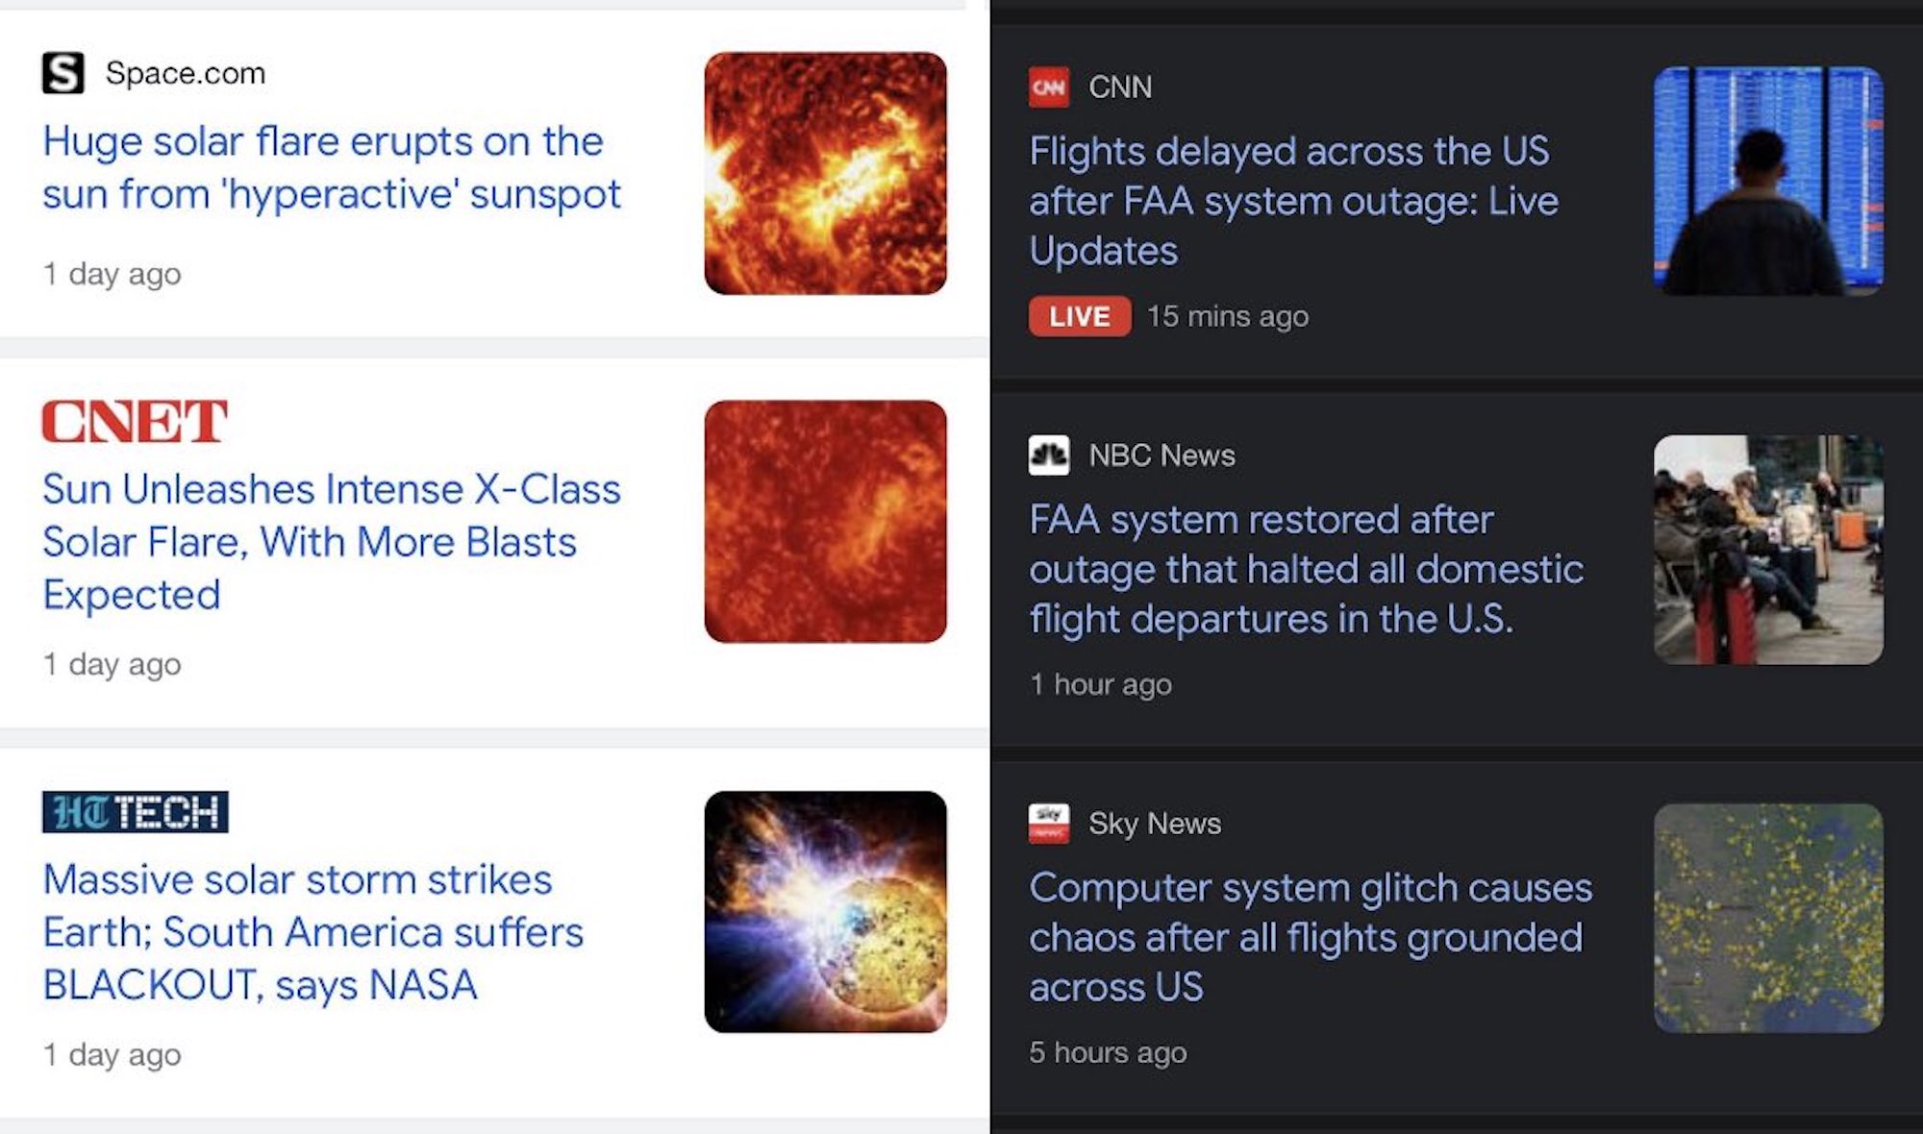
Task: Click the HT Tech logo
Action: (x=136, y=812)
